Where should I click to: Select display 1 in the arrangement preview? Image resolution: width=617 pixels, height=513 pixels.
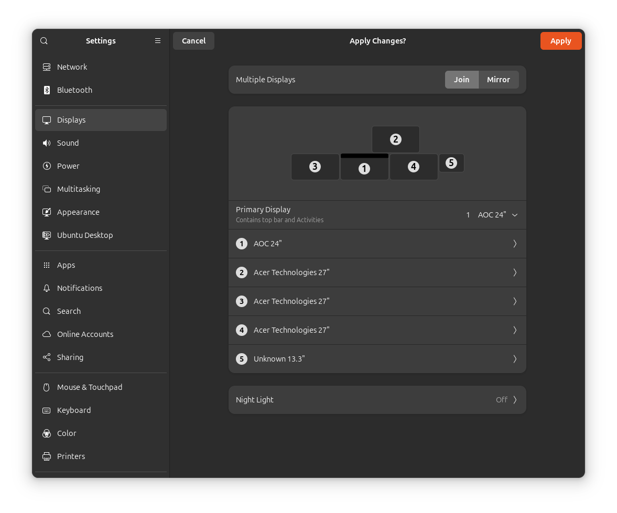pos(364,167)
